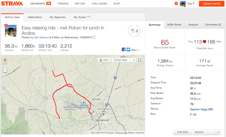
Task: Open the achievements trophy badge
Action: coord(134,31)
